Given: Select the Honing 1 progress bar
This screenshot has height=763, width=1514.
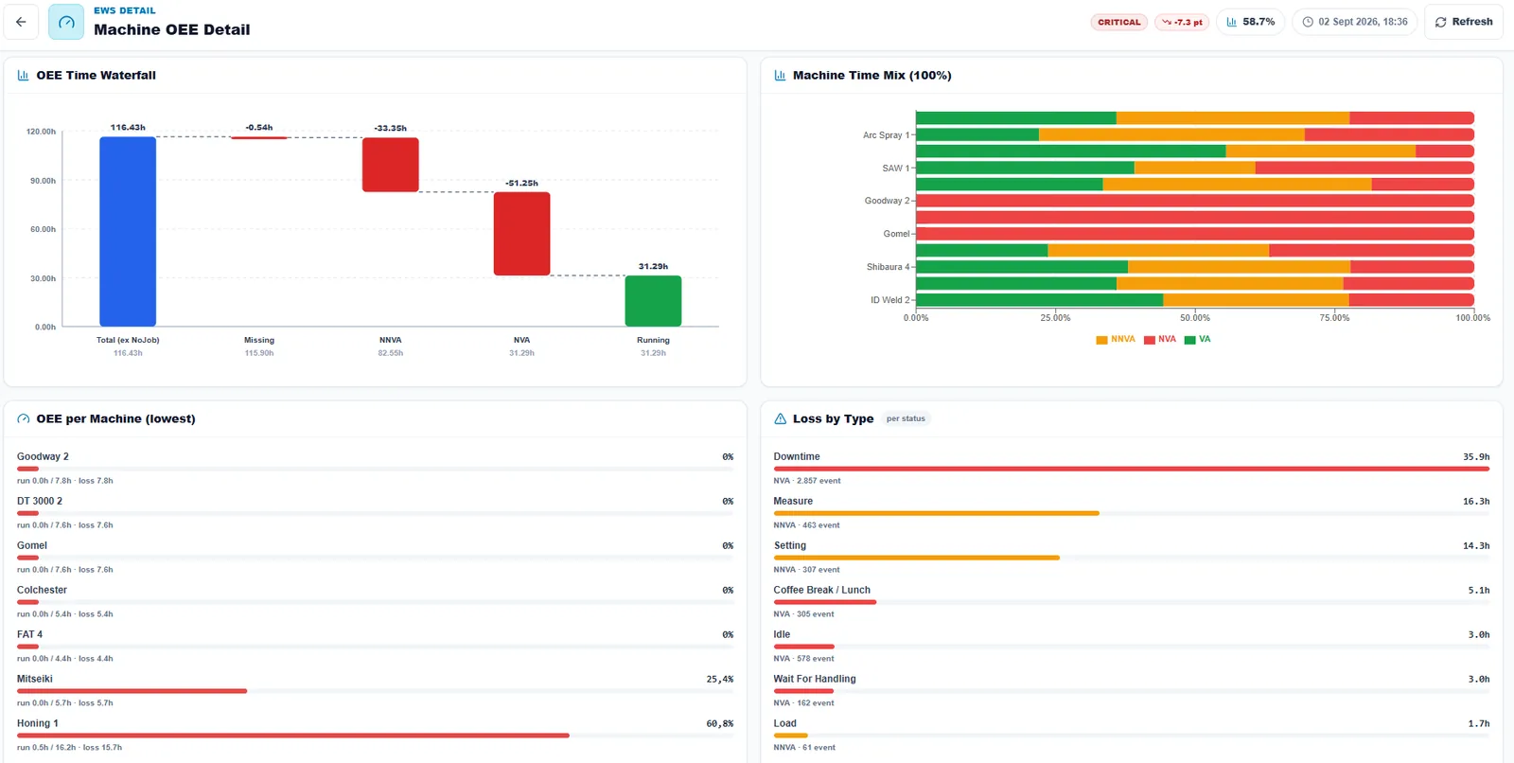Looking at the screenshot, I should (x=375, y=736).
